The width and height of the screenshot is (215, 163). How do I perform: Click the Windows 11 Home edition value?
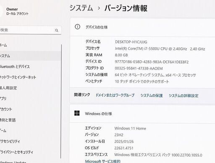coord(130,128)
